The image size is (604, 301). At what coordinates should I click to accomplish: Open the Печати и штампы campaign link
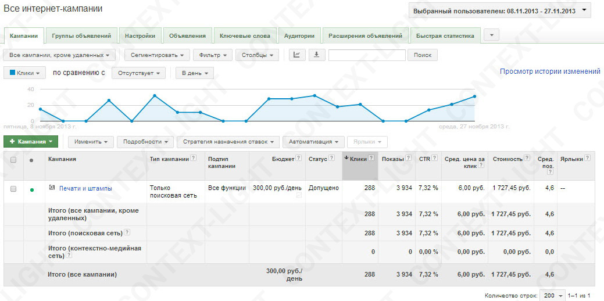pos(85,188)
